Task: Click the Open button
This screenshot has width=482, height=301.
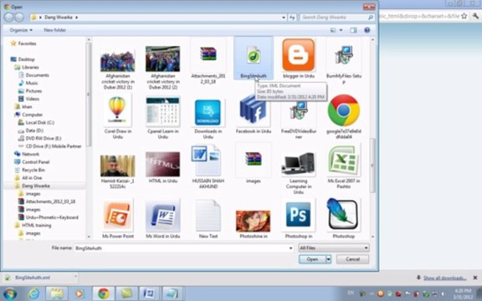Action: coord(312,259)
